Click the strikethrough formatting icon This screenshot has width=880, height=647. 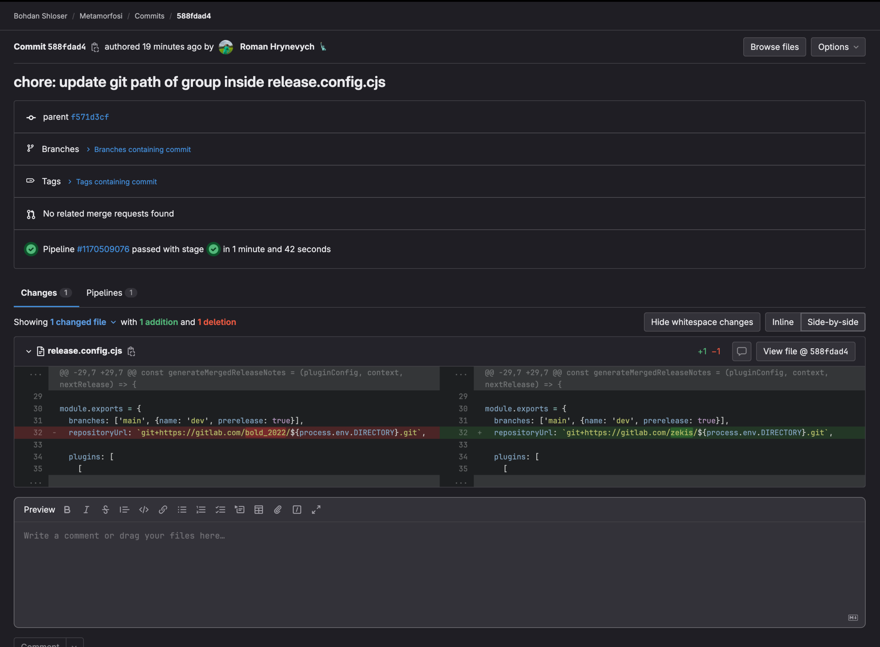(x=104, y=509)
